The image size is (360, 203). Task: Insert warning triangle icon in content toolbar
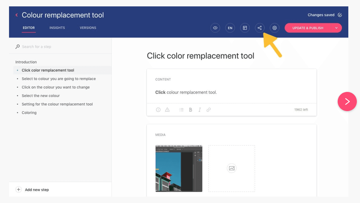(167, 110)
